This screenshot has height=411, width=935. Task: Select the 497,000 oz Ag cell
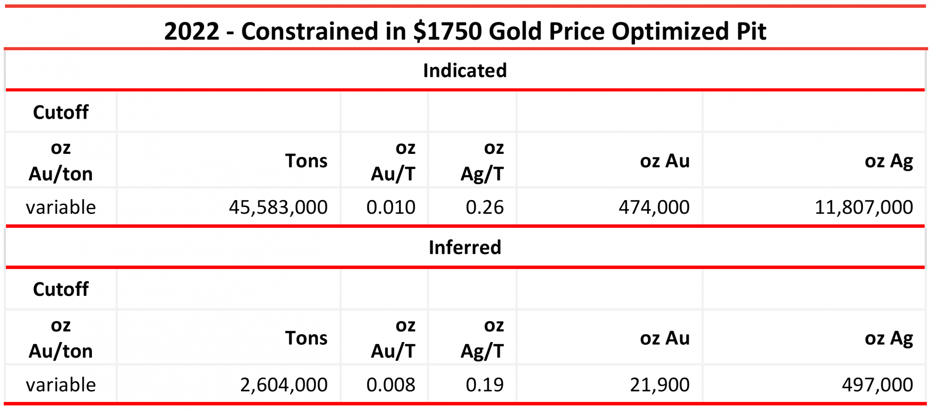877,385
